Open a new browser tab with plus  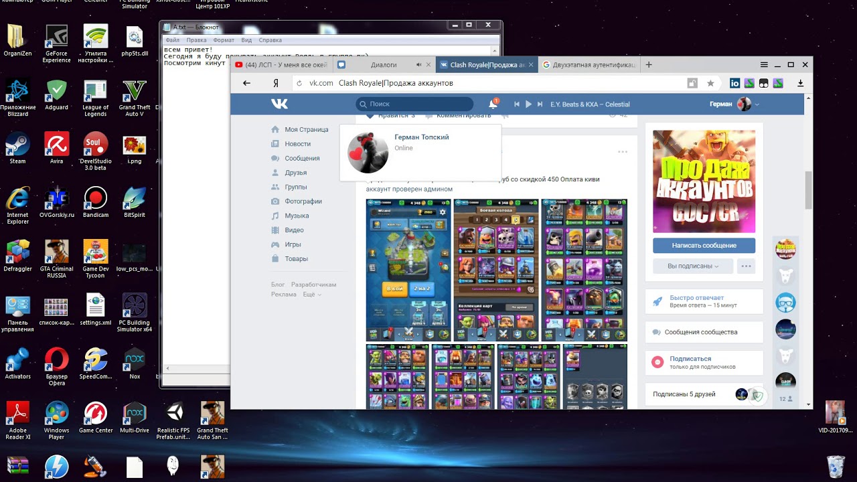point(649,65)
